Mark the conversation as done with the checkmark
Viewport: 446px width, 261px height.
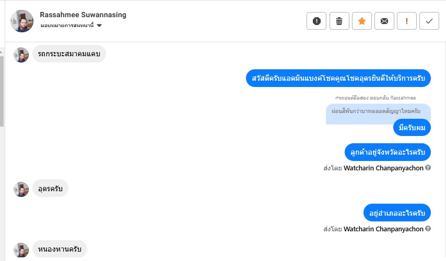[x=429, y=21]
